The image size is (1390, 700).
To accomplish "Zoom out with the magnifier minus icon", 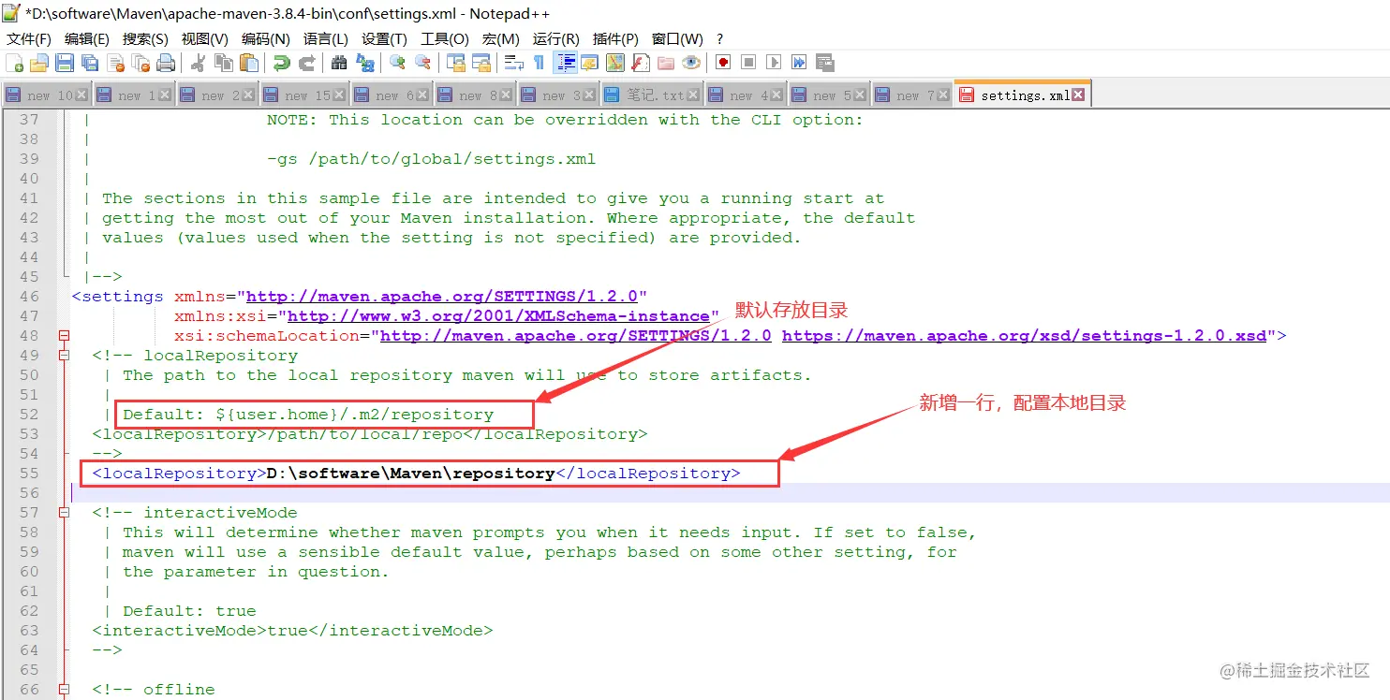I will tap(422, 63).
